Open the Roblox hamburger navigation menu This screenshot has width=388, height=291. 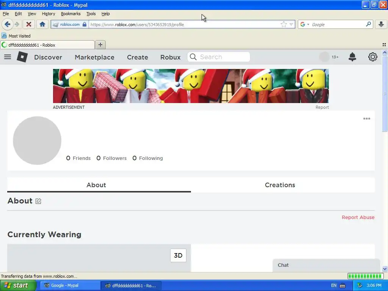pos(8,57)
